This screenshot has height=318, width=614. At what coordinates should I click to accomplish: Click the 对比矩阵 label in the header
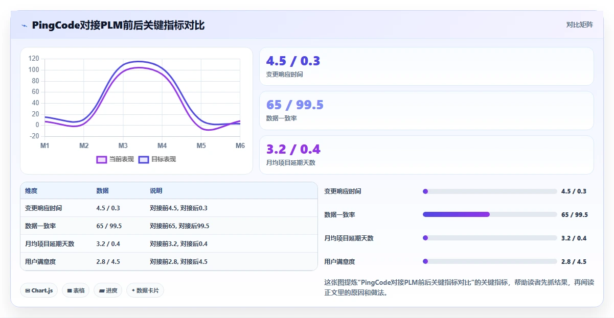[x=579, y=25]
